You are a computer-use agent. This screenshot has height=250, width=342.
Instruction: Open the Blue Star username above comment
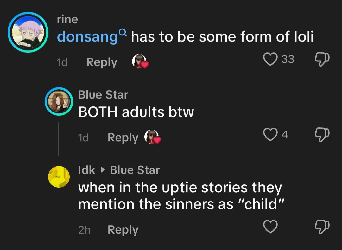tap(103, 95)
